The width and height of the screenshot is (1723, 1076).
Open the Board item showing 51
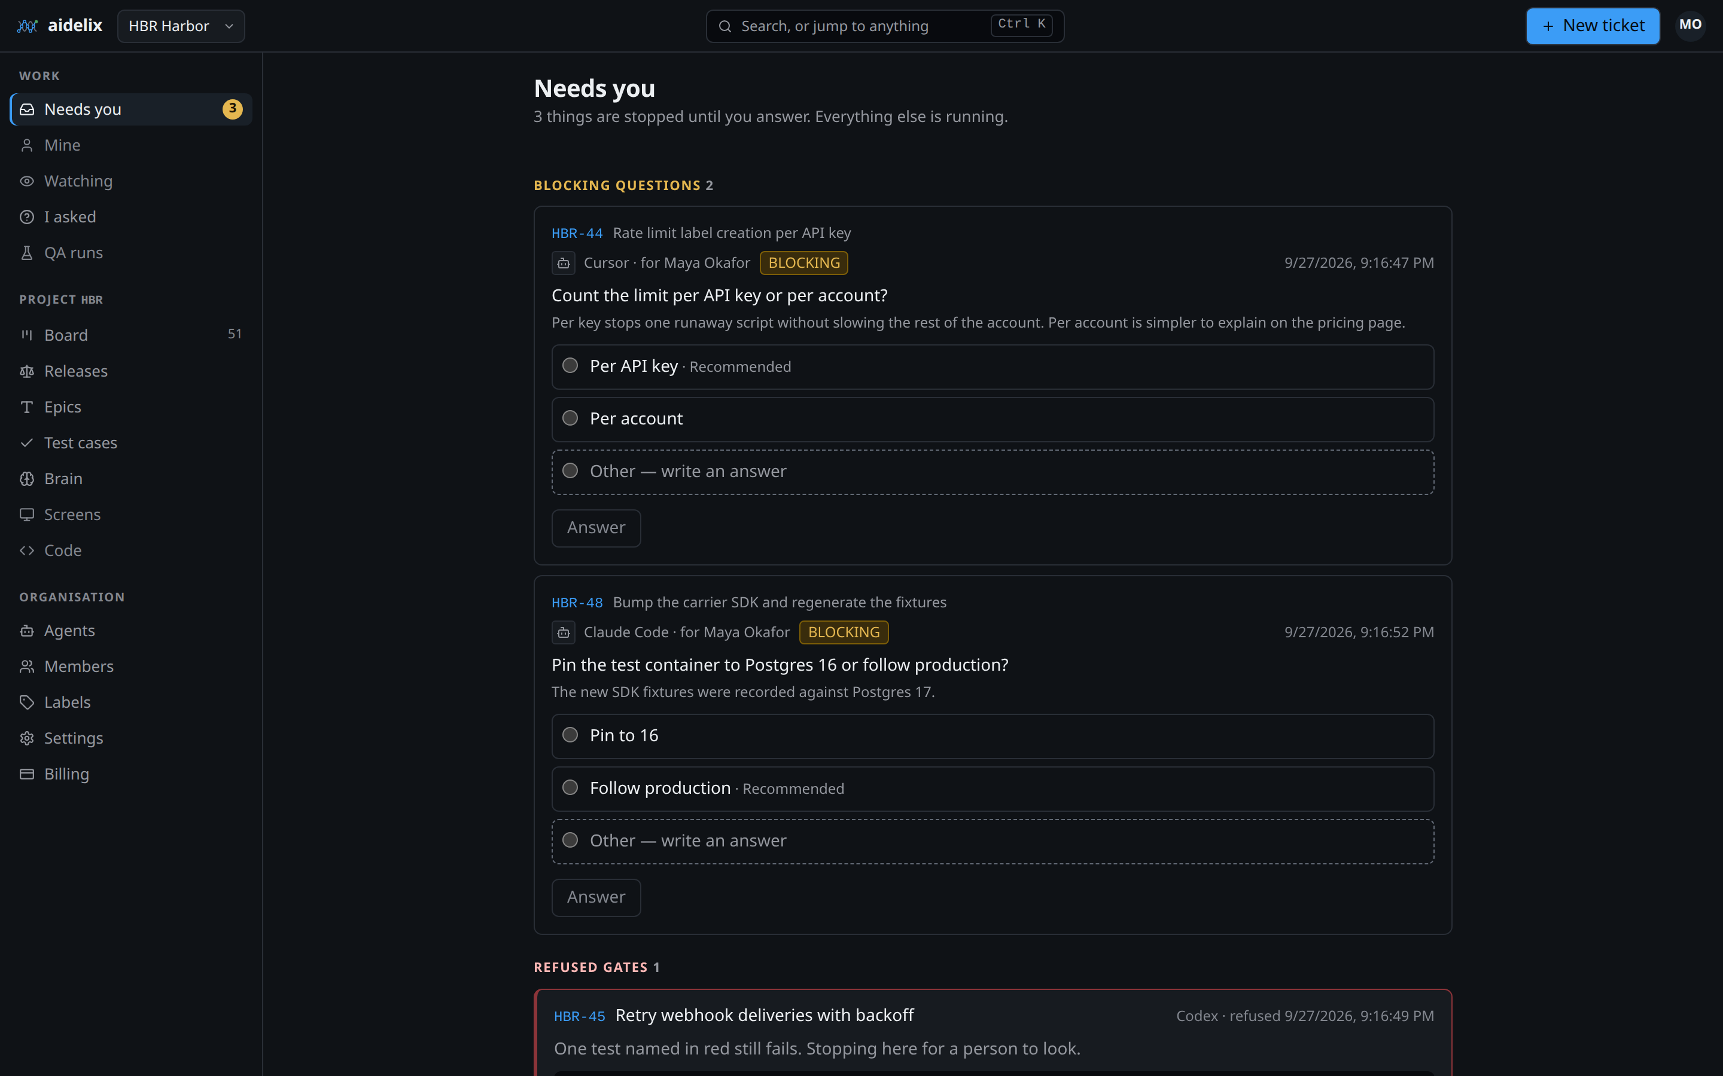[x=131, y=335]
